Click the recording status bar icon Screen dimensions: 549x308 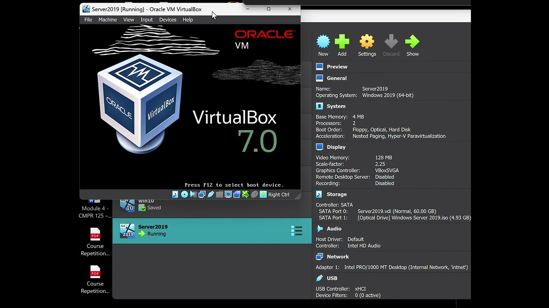point(237,195)
